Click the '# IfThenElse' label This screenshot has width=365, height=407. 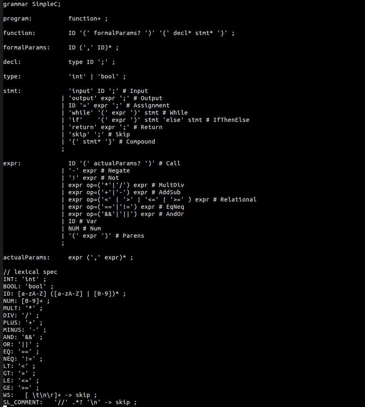pyautogui.click(x=228, y=120)
